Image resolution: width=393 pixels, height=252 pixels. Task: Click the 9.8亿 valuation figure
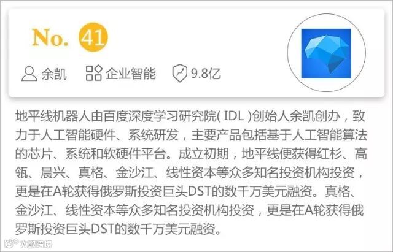tap(206, 74)
